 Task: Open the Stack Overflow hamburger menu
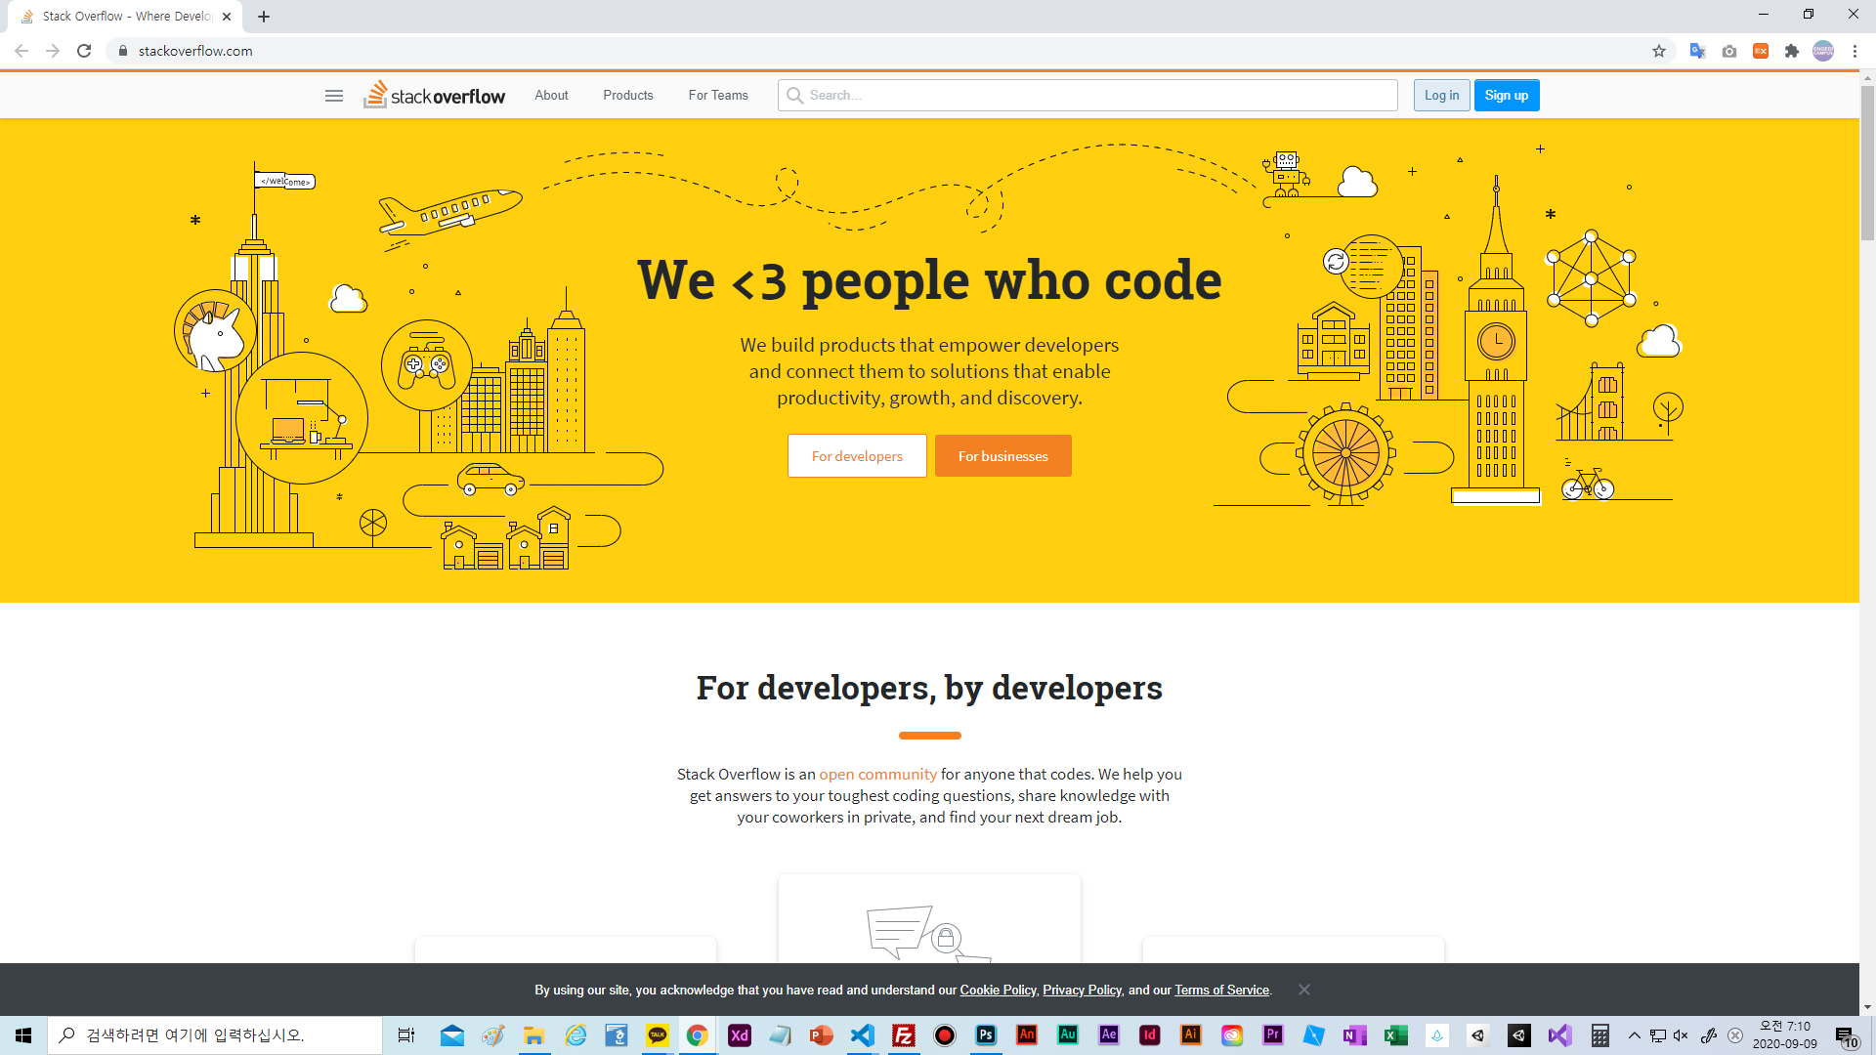point(334,96)
